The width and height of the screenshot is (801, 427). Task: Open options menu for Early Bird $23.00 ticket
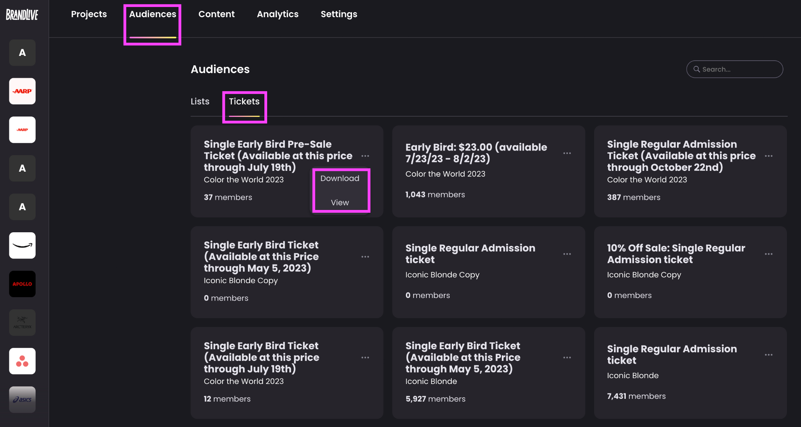567,153
